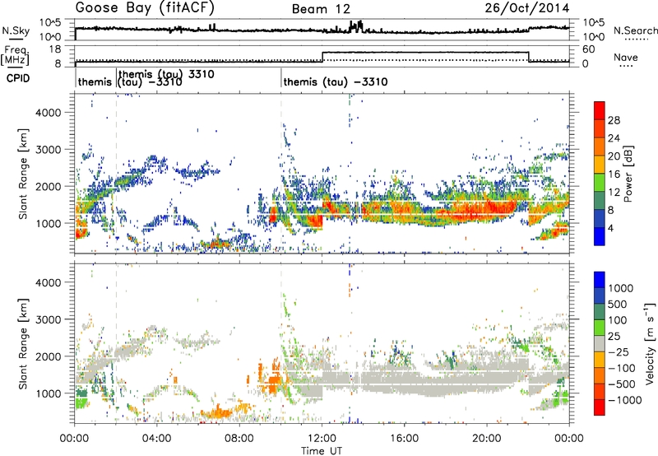Click the '1000' tick on the velocity colorbar
658x456 pixels.
coord(620,288)
